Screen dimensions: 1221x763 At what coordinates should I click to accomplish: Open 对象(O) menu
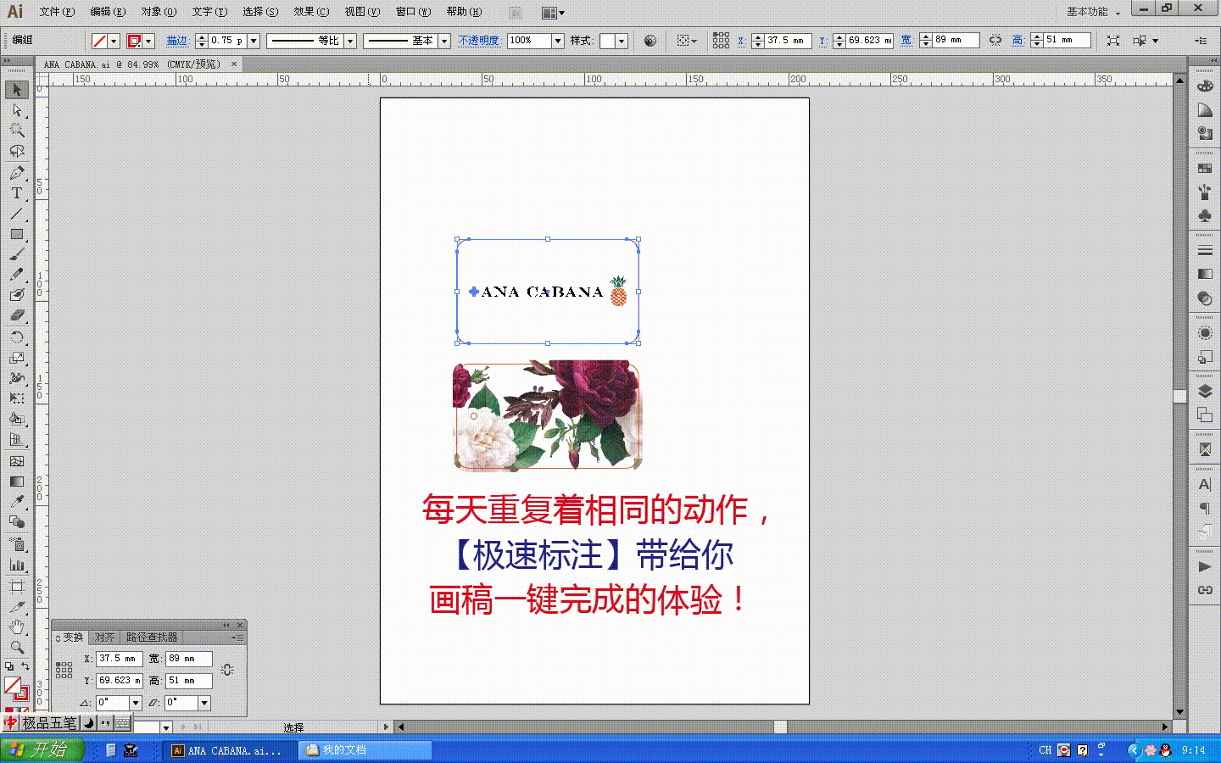[159, 12]
